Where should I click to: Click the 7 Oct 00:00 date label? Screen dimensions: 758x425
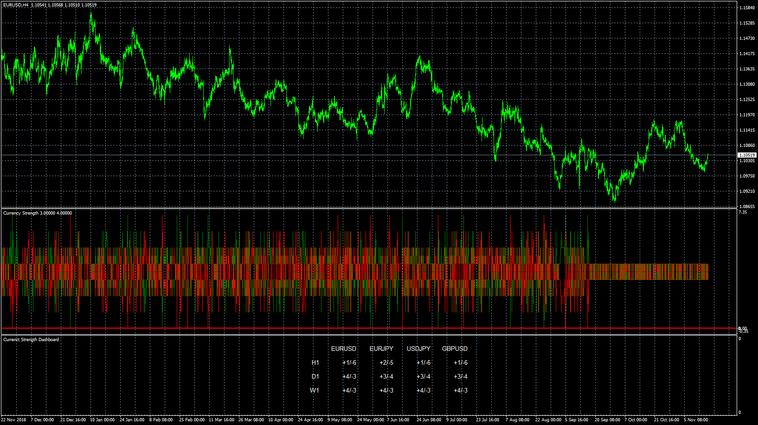636,420
